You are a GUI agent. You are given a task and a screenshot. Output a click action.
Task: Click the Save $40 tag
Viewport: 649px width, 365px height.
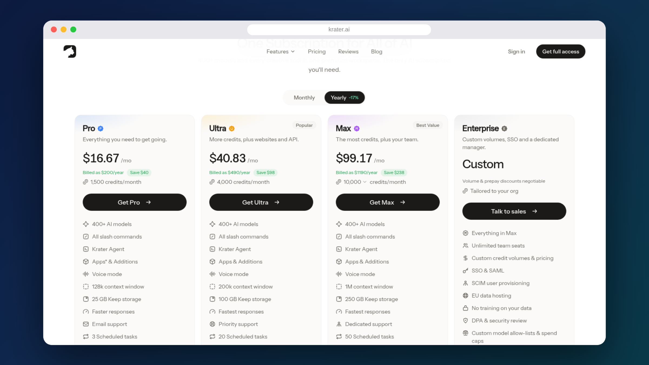point(139,172)
